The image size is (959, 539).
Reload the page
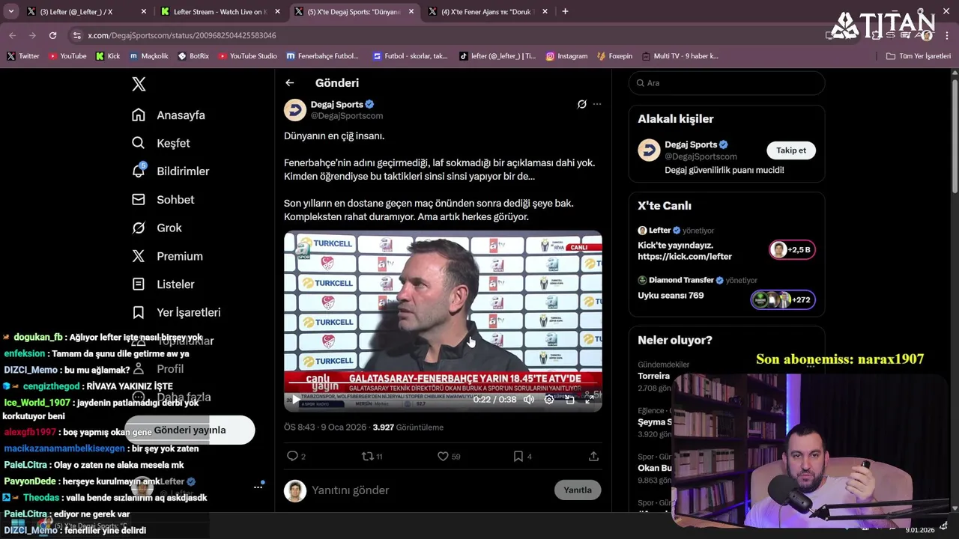[x=52, y=35]
